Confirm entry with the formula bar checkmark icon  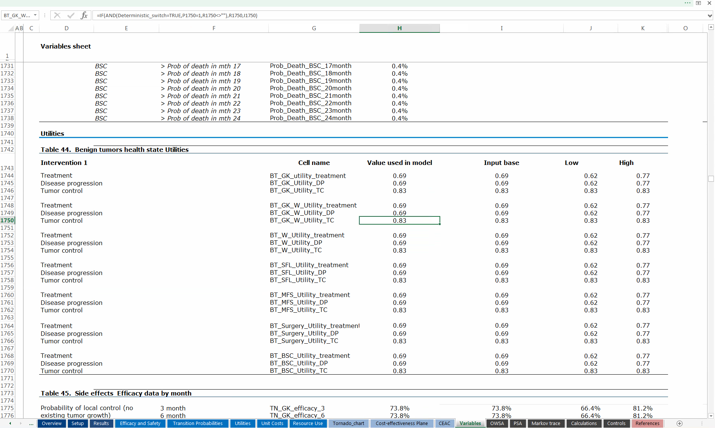(x=71, y=15)
